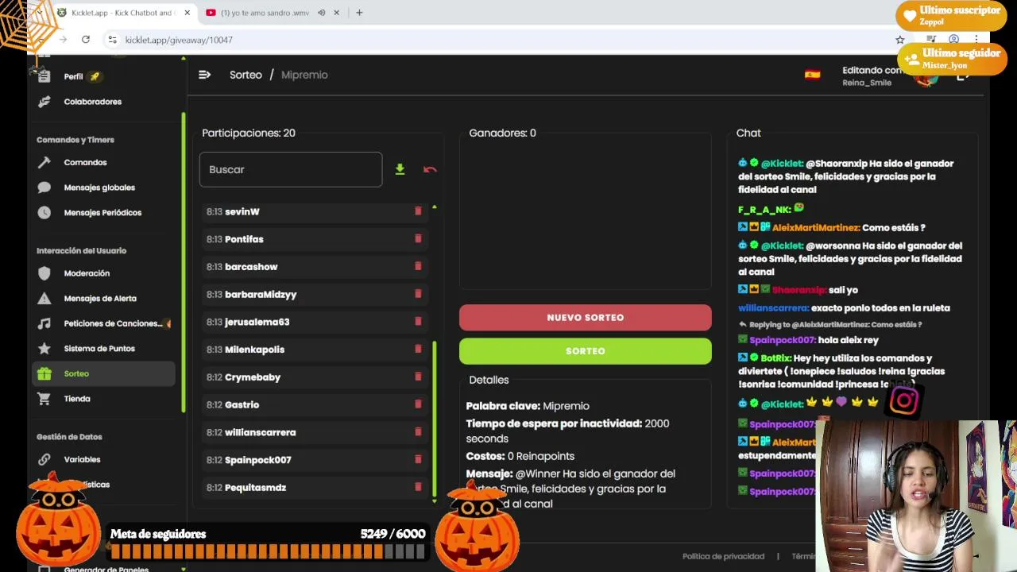Remove Milenkapolis via the trash icon
Screen dimensions: 1017x572
(418, 349)
